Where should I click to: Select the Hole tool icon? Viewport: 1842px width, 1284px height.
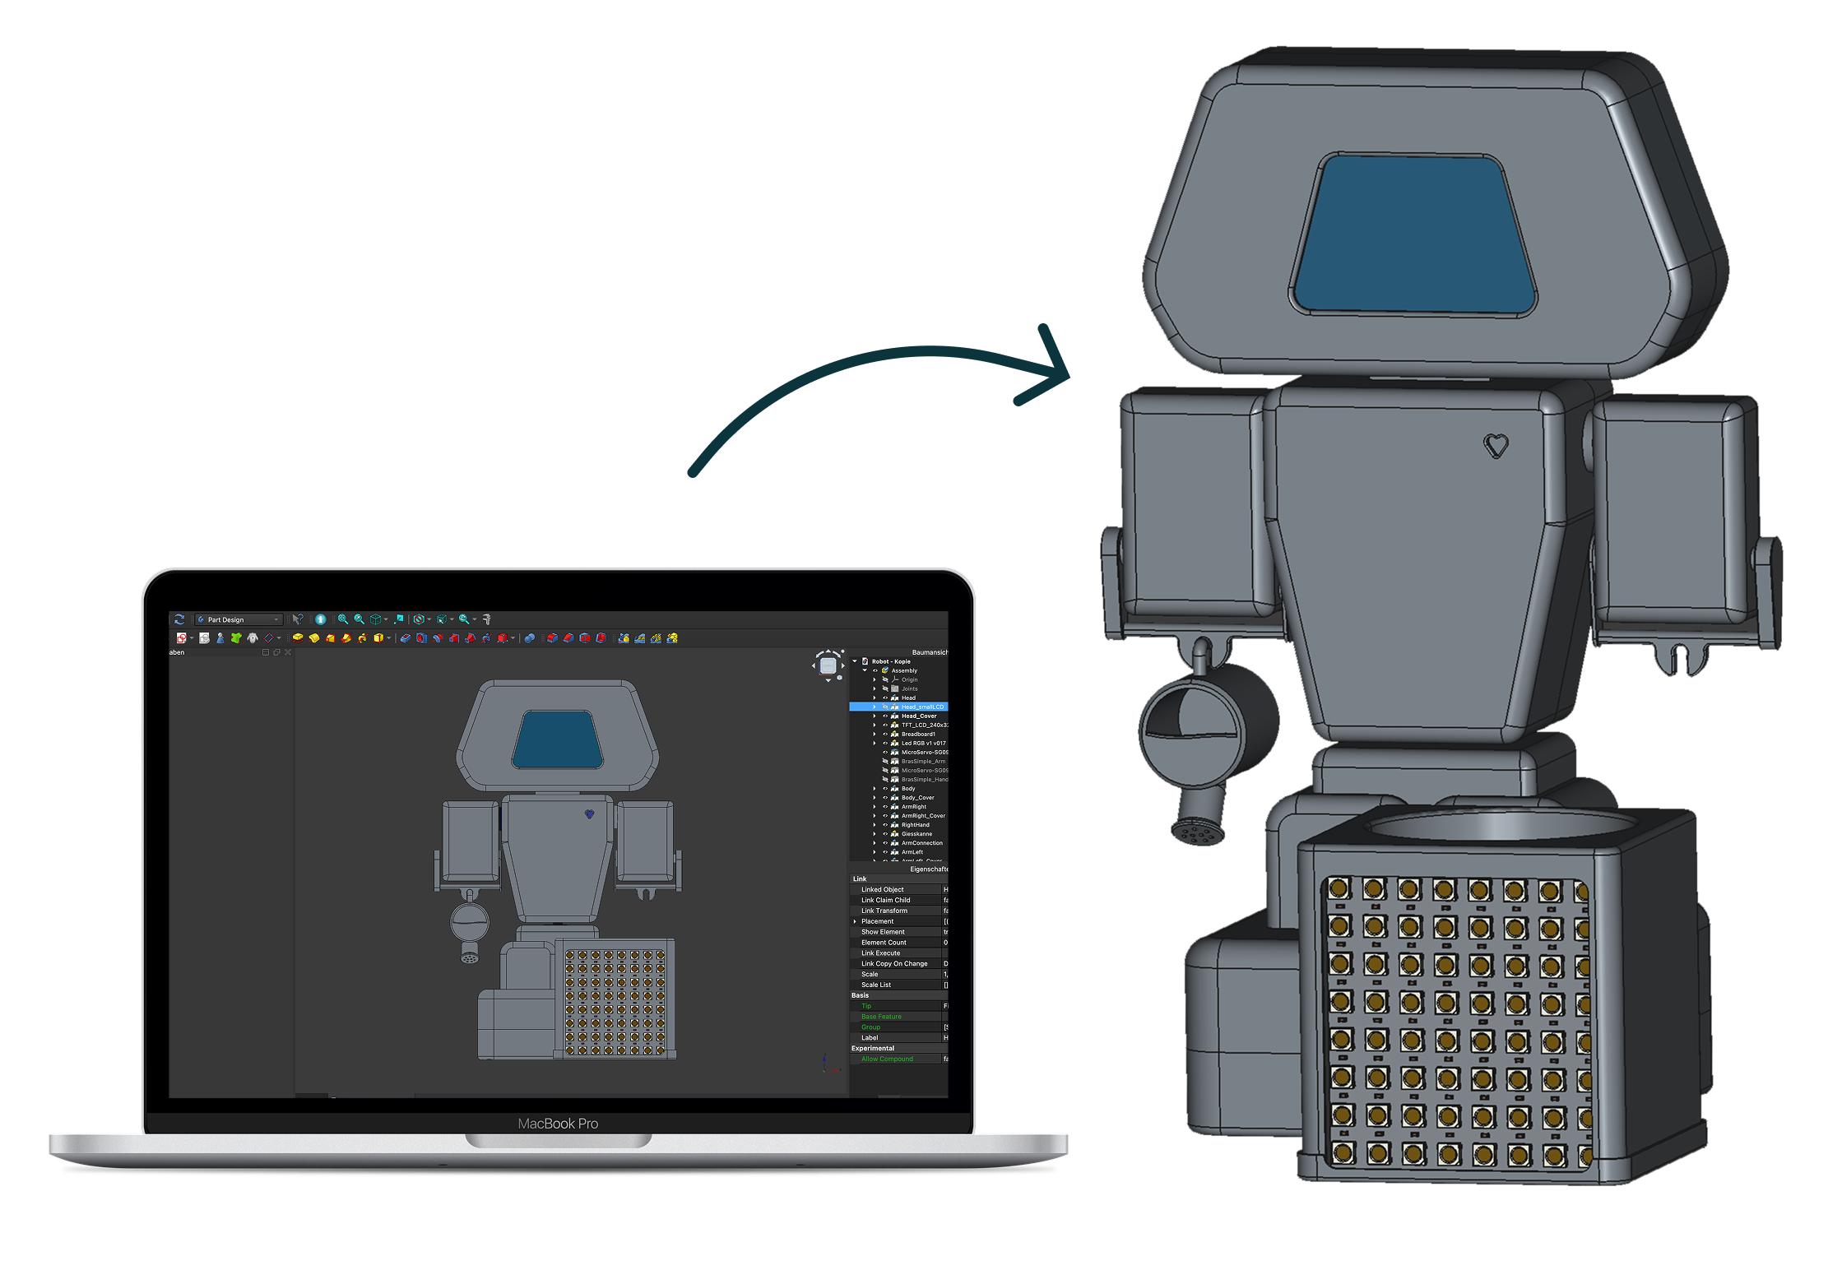(x=421, y=638)
